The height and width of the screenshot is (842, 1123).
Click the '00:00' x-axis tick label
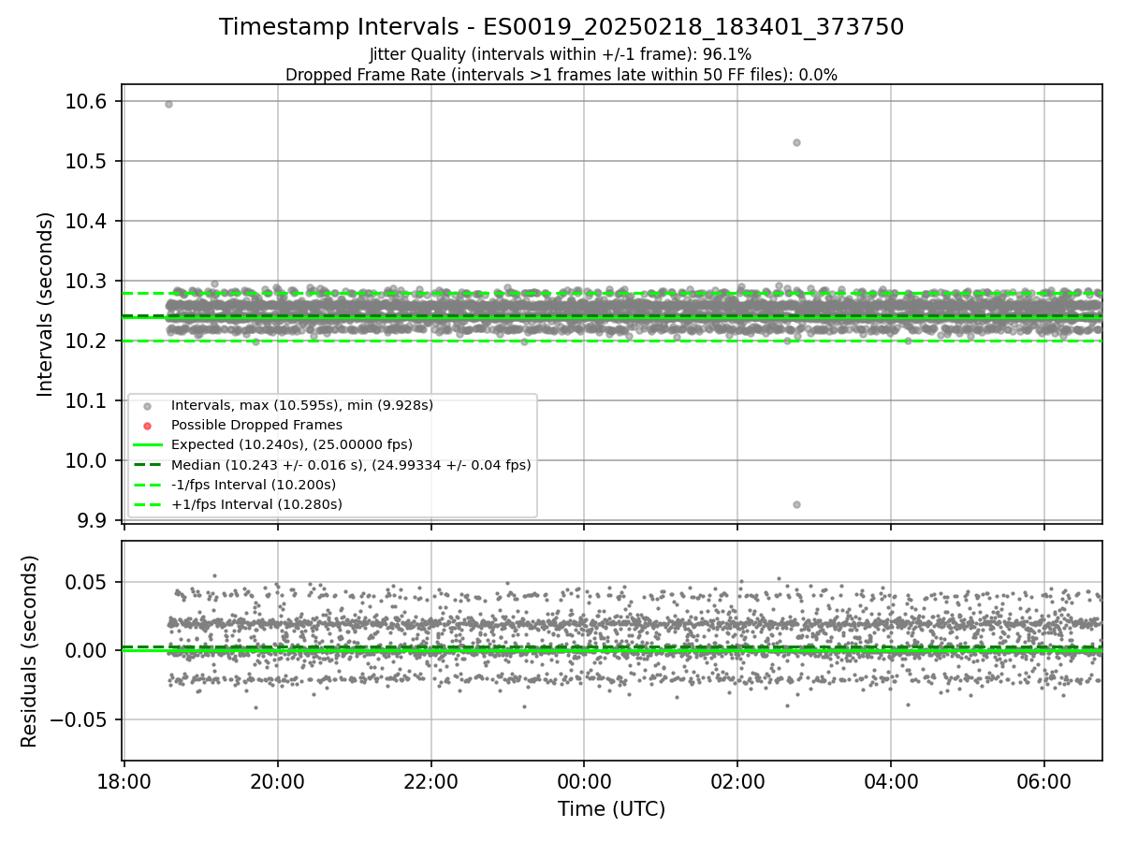584,781
